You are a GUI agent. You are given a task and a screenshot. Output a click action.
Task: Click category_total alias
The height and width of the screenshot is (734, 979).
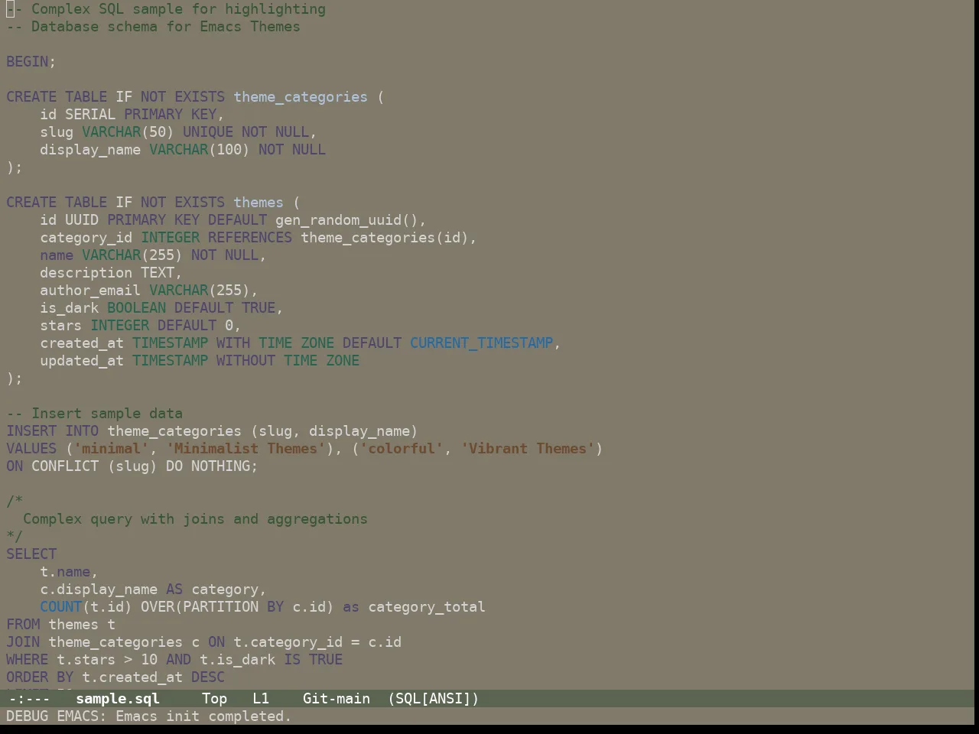427,607
